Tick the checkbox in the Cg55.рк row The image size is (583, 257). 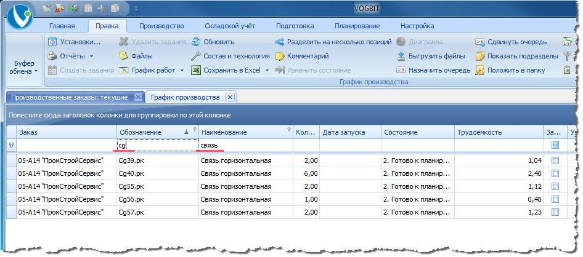point(555,186)
